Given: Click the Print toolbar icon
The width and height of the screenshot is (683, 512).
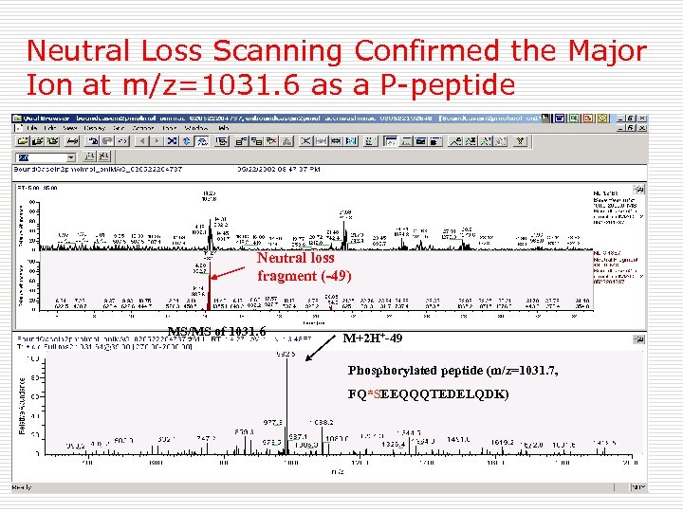Looking at the screenshot, I should tap(72, 141).
